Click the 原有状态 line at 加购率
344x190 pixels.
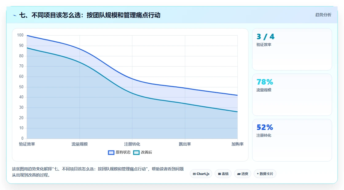237,95
